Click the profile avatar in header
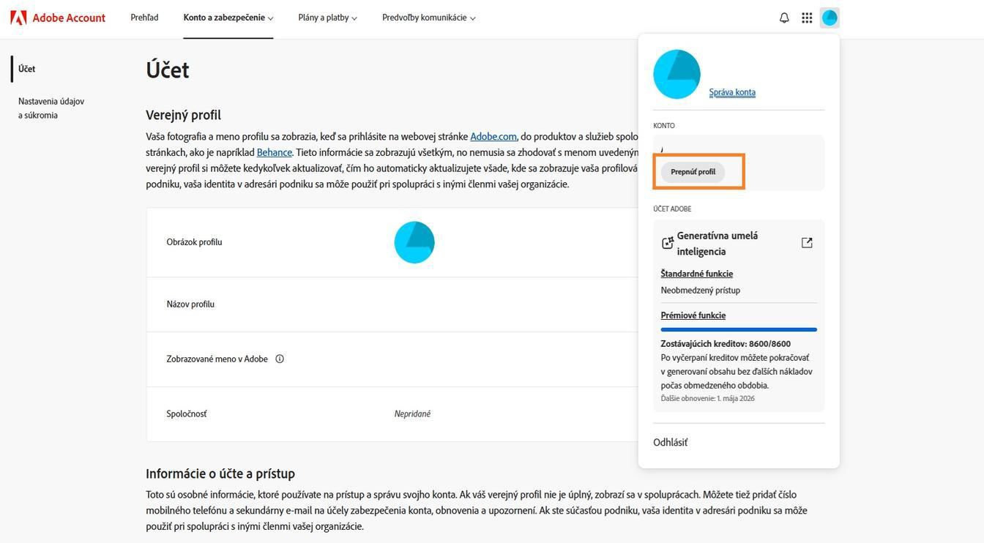The height and width of the screenshot is (543, 984). click(x=830, y=18)
